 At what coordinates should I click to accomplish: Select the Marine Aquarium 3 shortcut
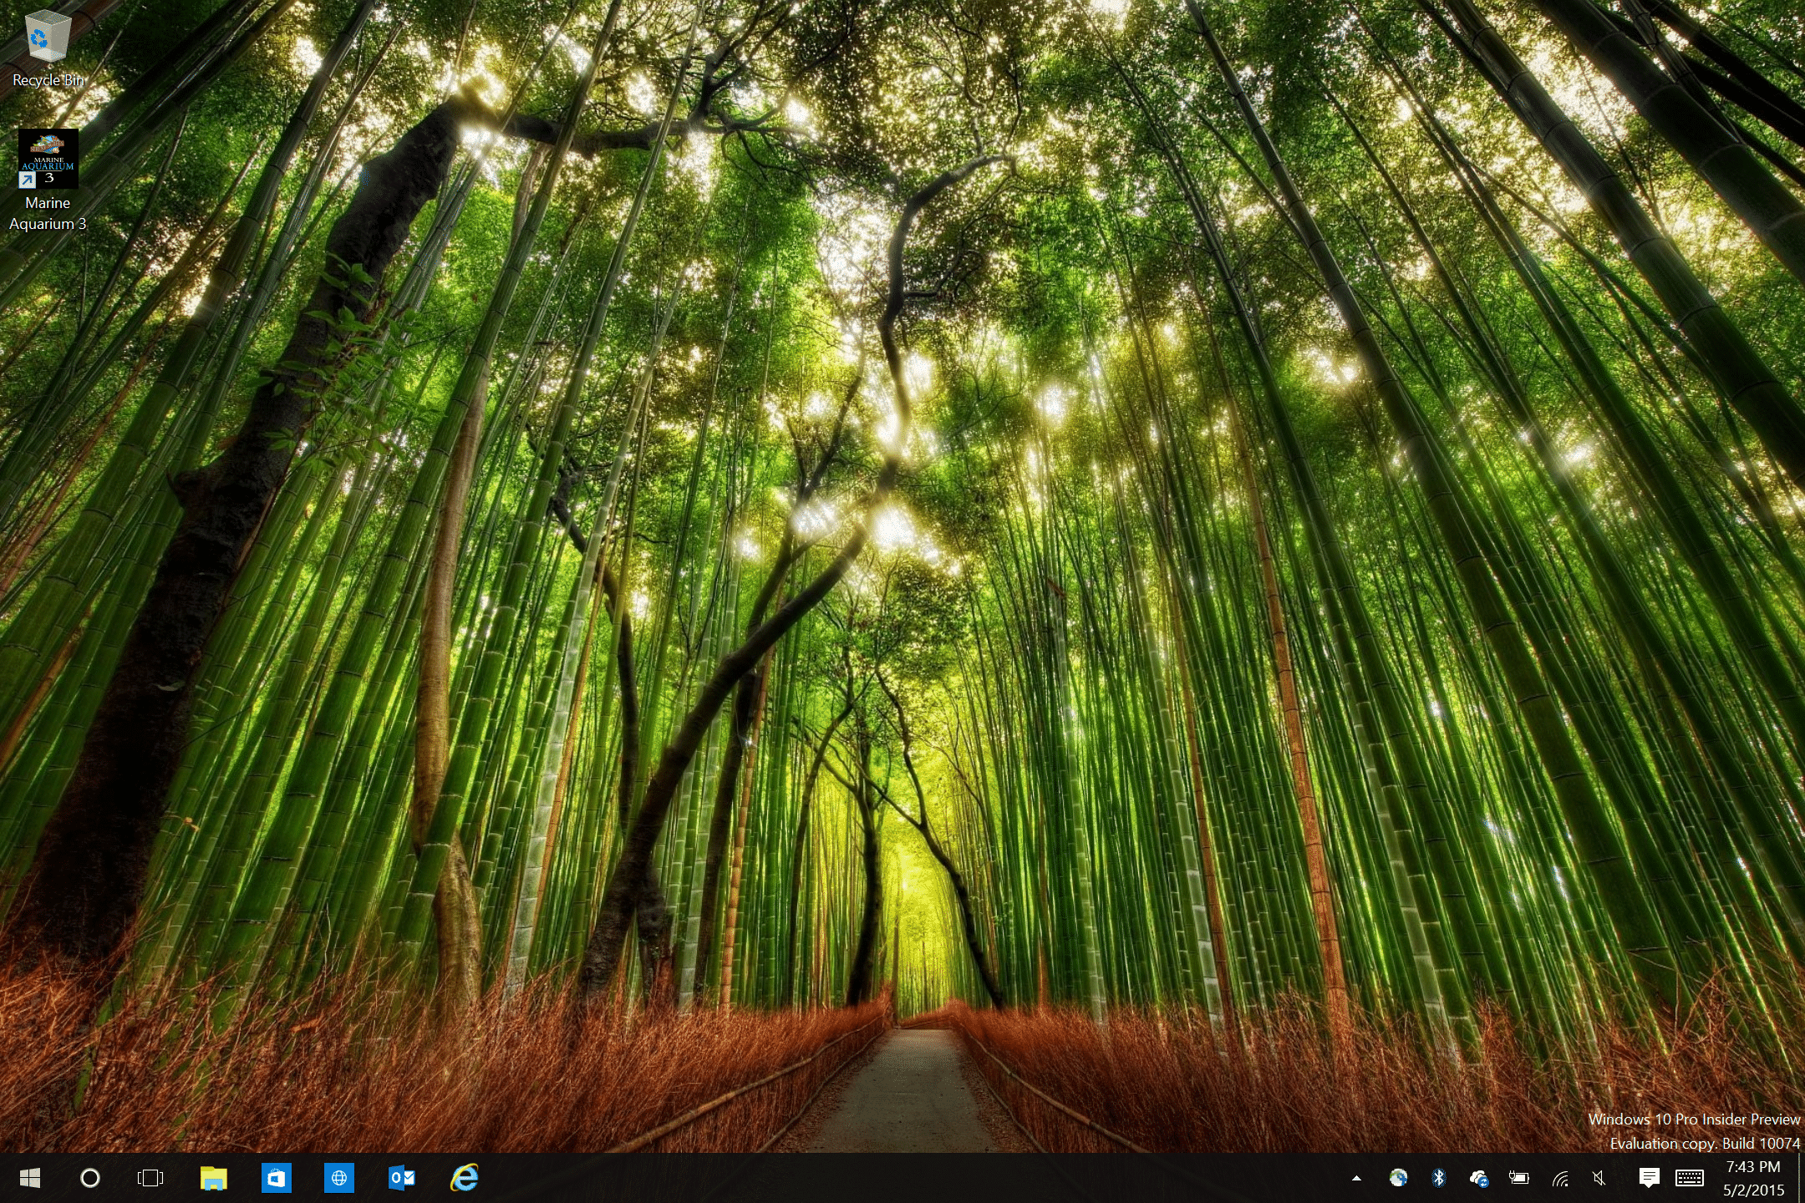(x=48, y=180)
